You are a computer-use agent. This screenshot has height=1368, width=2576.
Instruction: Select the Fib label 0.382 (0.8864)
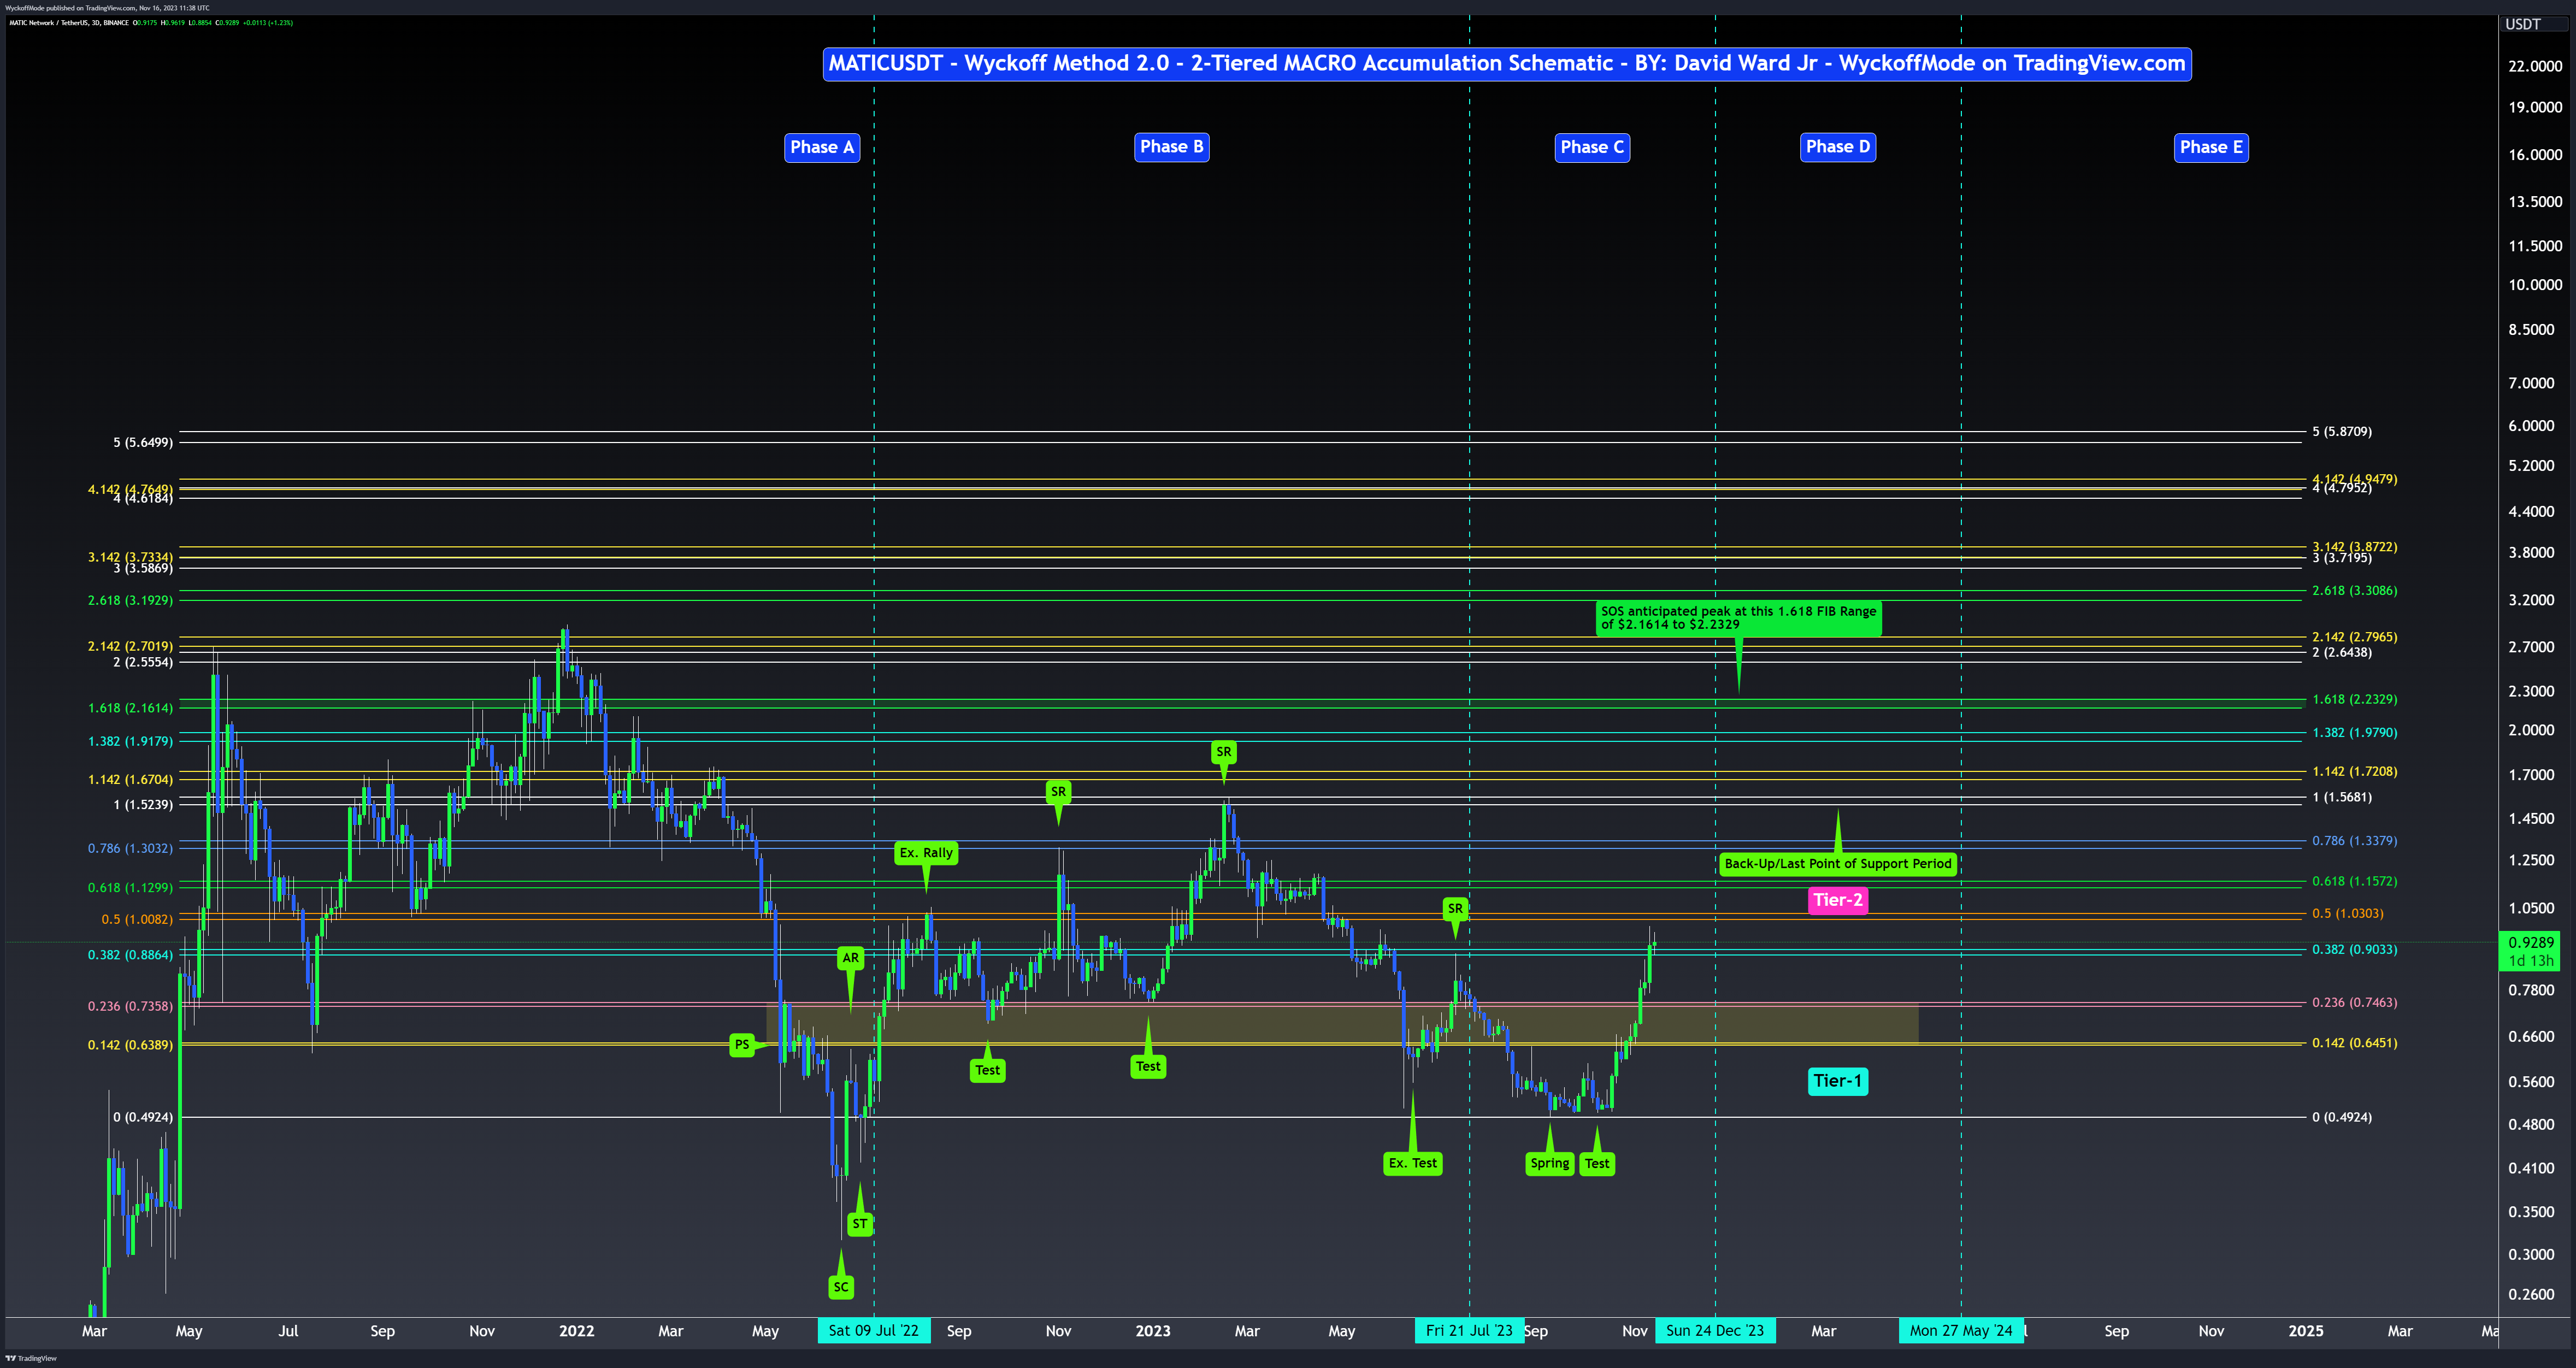130,955
